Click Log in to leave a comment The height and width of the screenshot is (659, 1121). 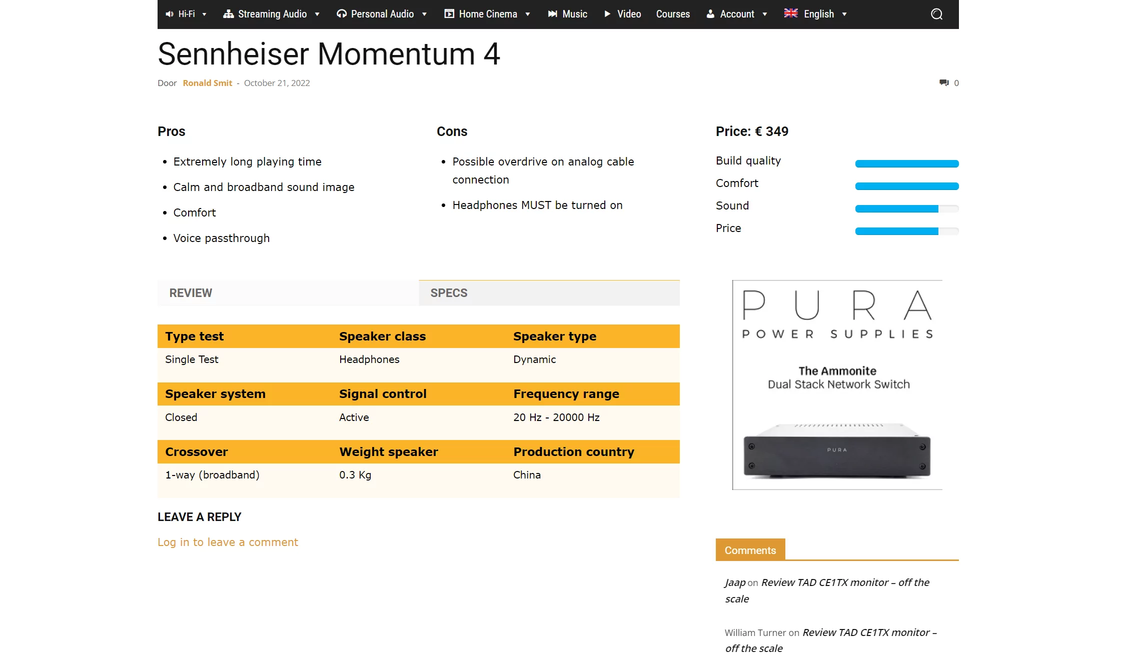(x=228, y=542)
